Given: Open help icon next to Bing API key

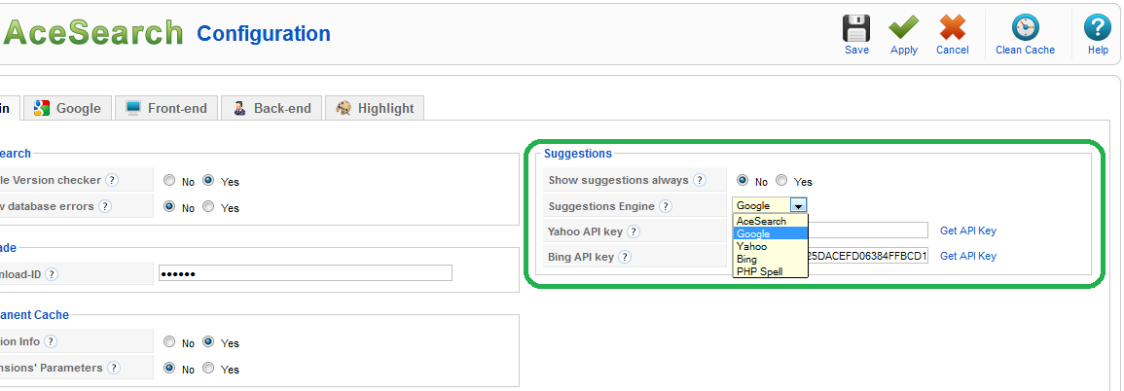Looking at the screenshot, I should click(x=625, y=257).
